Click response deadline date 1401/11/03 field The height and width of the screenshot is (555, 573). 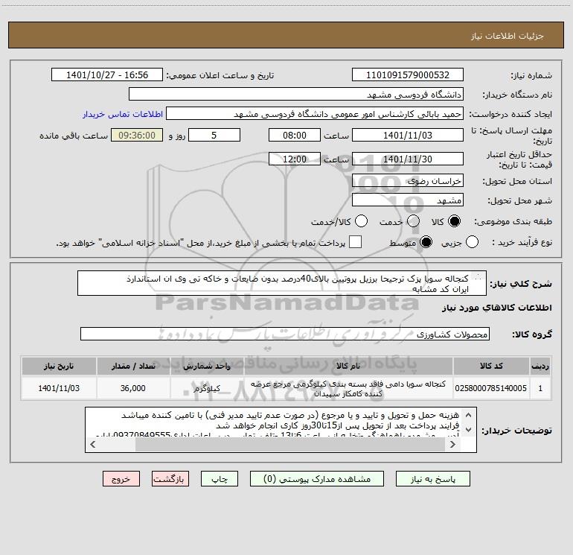coord(408,136)
